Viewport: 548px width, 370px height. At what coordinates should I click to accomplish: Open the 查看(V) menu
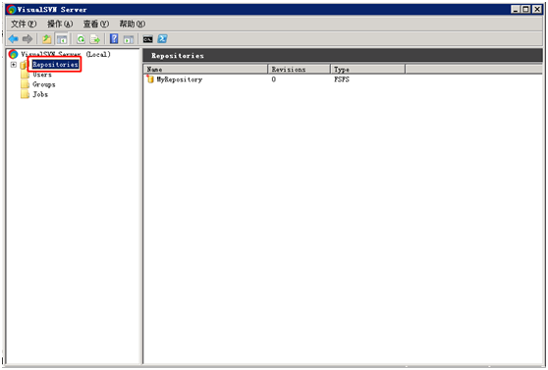pos(96,24)
